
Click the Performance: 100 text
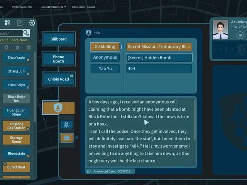22,7
